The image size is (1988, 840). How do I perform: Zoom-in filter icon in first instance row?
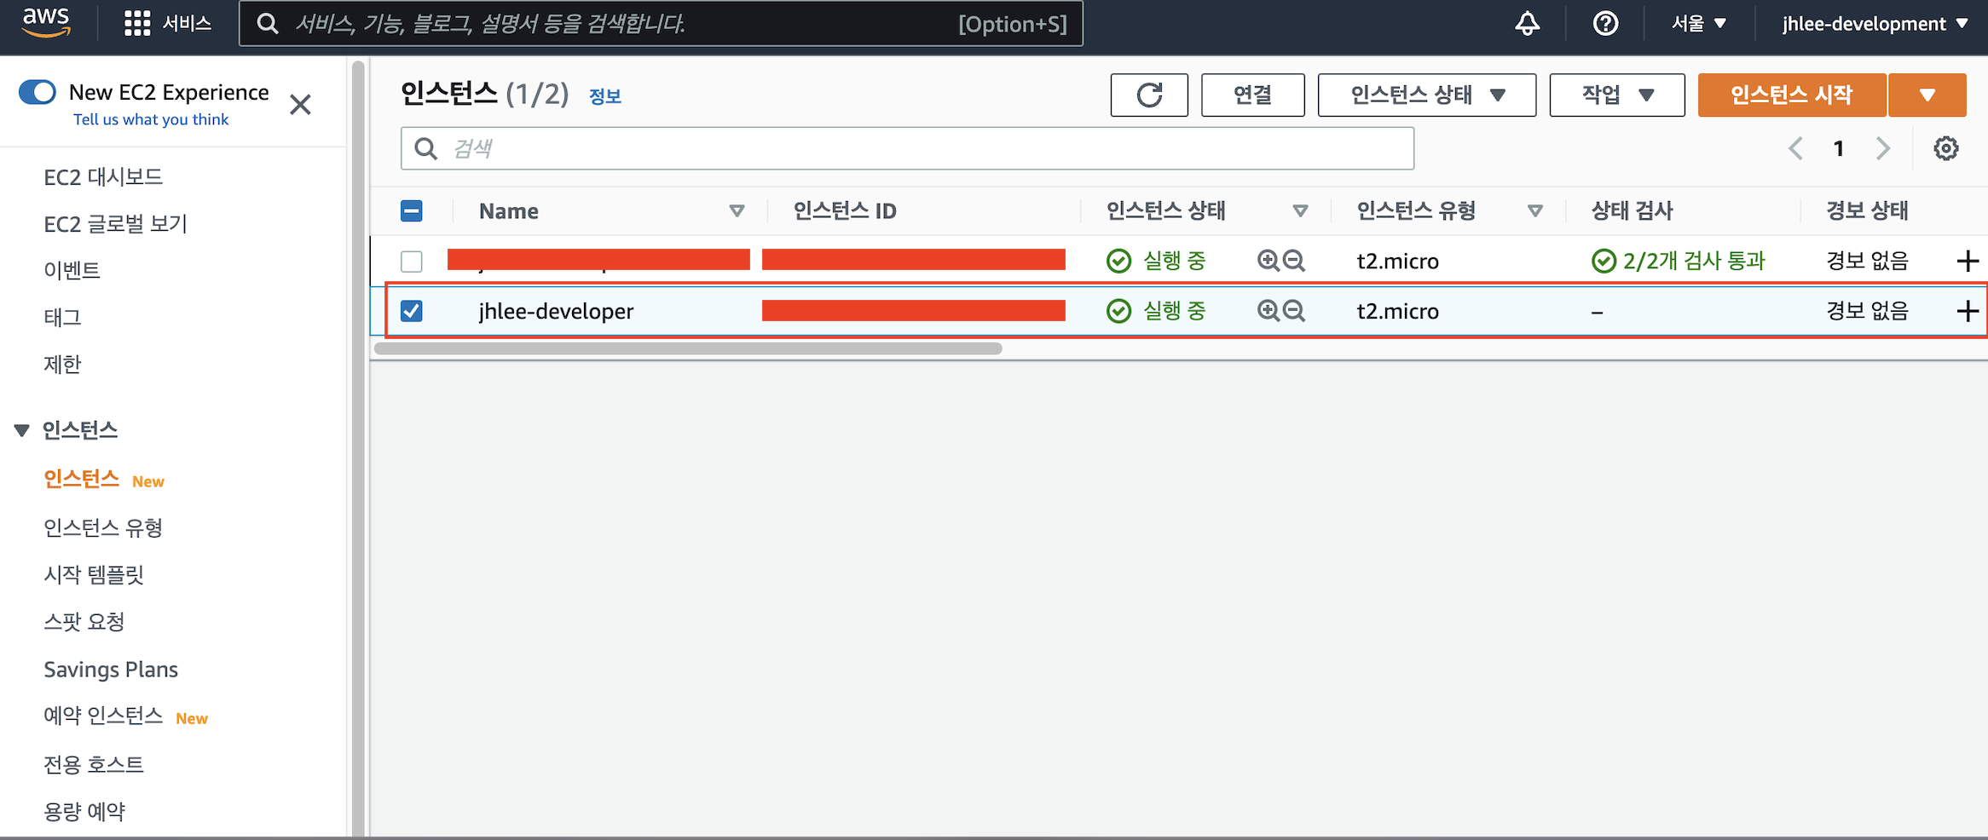(x=1268, y=261)
